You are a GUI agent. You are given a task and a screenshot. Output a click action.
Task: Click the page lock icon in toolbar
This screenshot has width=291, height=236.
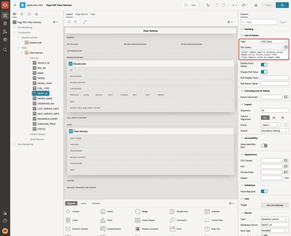[208, 5]
